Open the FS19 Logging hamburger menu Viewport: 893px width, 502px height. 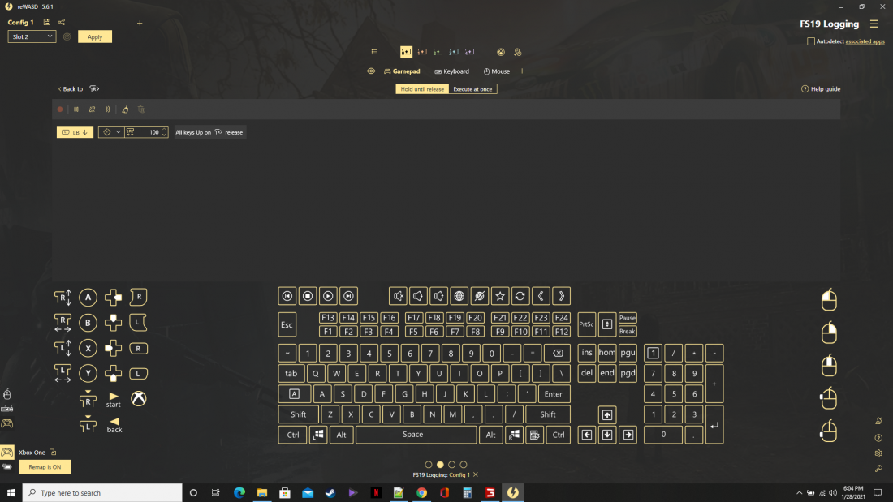click(874, 24)
